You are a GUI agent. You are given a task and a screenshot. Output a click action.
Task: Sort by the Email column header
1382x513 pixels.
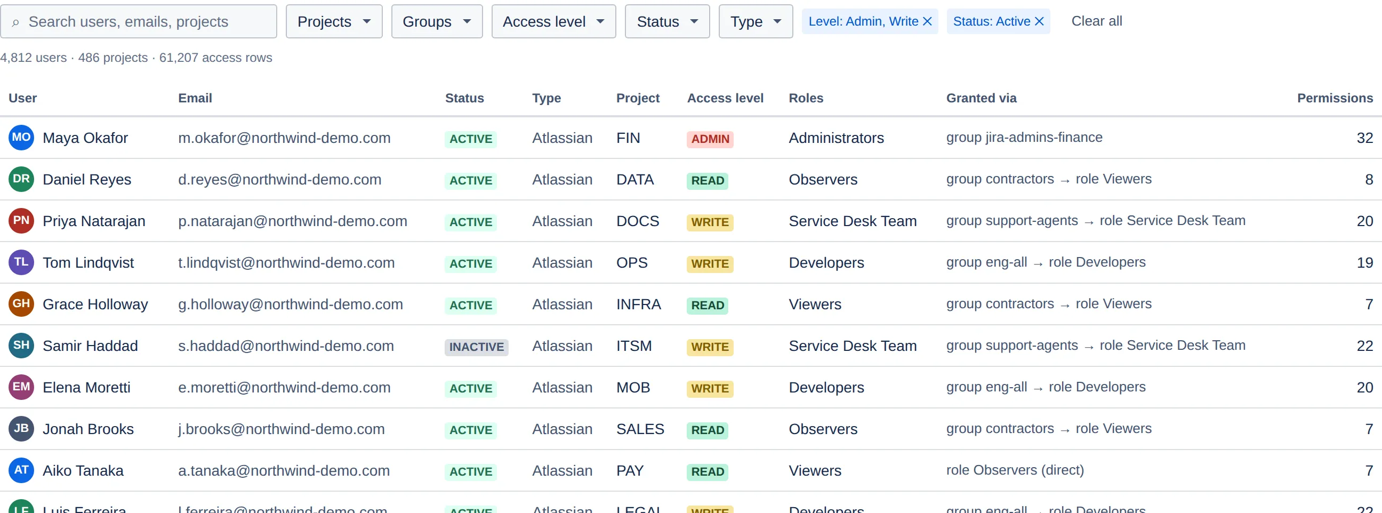(x=195, y=98)
